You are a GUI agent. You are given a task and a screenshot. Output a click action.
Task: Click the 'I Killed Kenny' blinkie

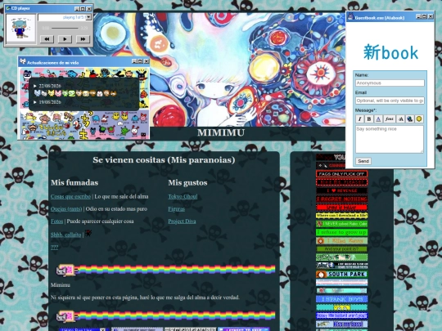pyautogui.click(x=341, y=240)
